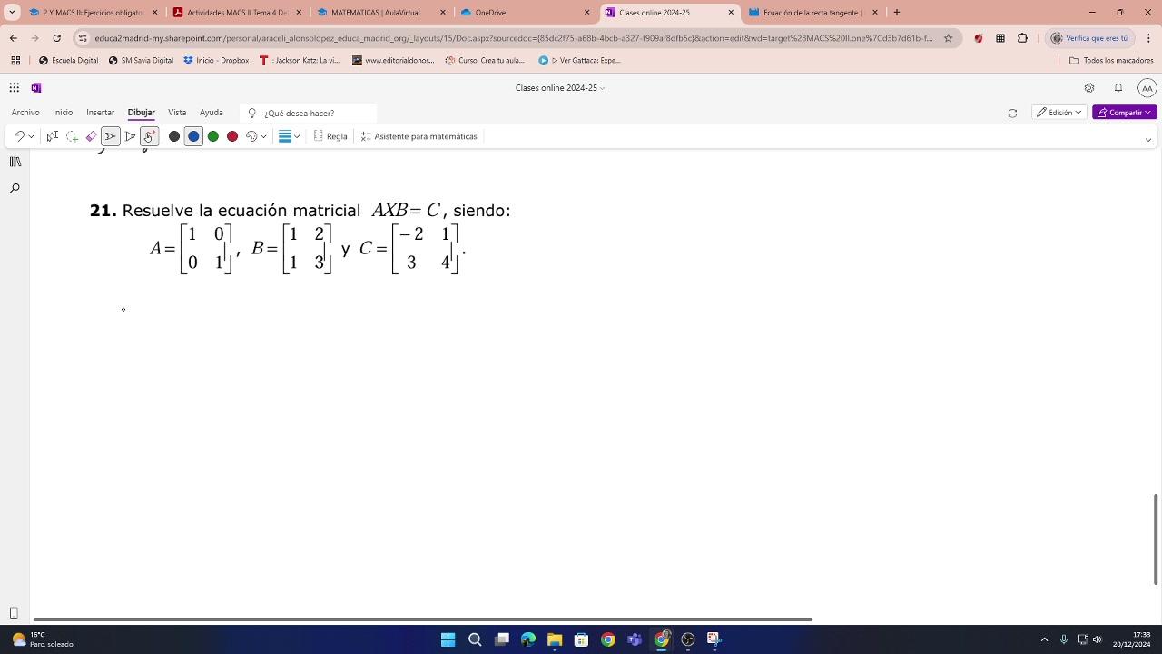Switch to the Vista ribbon tab
The image size is (1162, 654).
(x=177, y=113)
